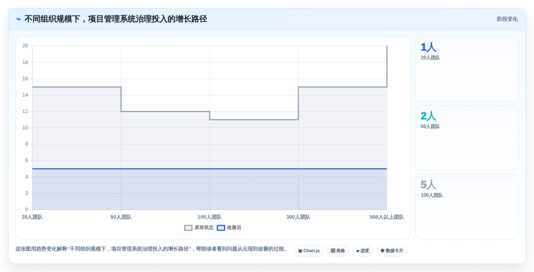Click the 阶段变化 label in header
The image size is (534, 272).
(507, 19)
